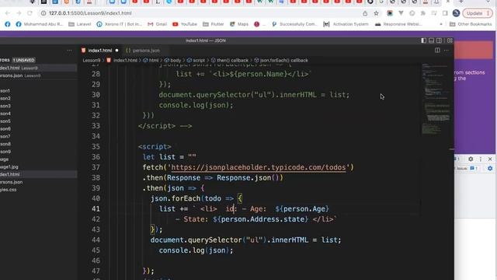Viewport: 497px width, 280px height.
Task: Bookmark this page with the star icon
Action: 376,13
